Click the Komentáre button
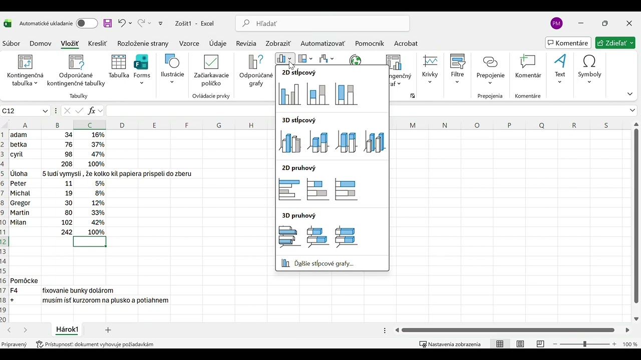Screen dimensions: 641x360 coord(568,43)
